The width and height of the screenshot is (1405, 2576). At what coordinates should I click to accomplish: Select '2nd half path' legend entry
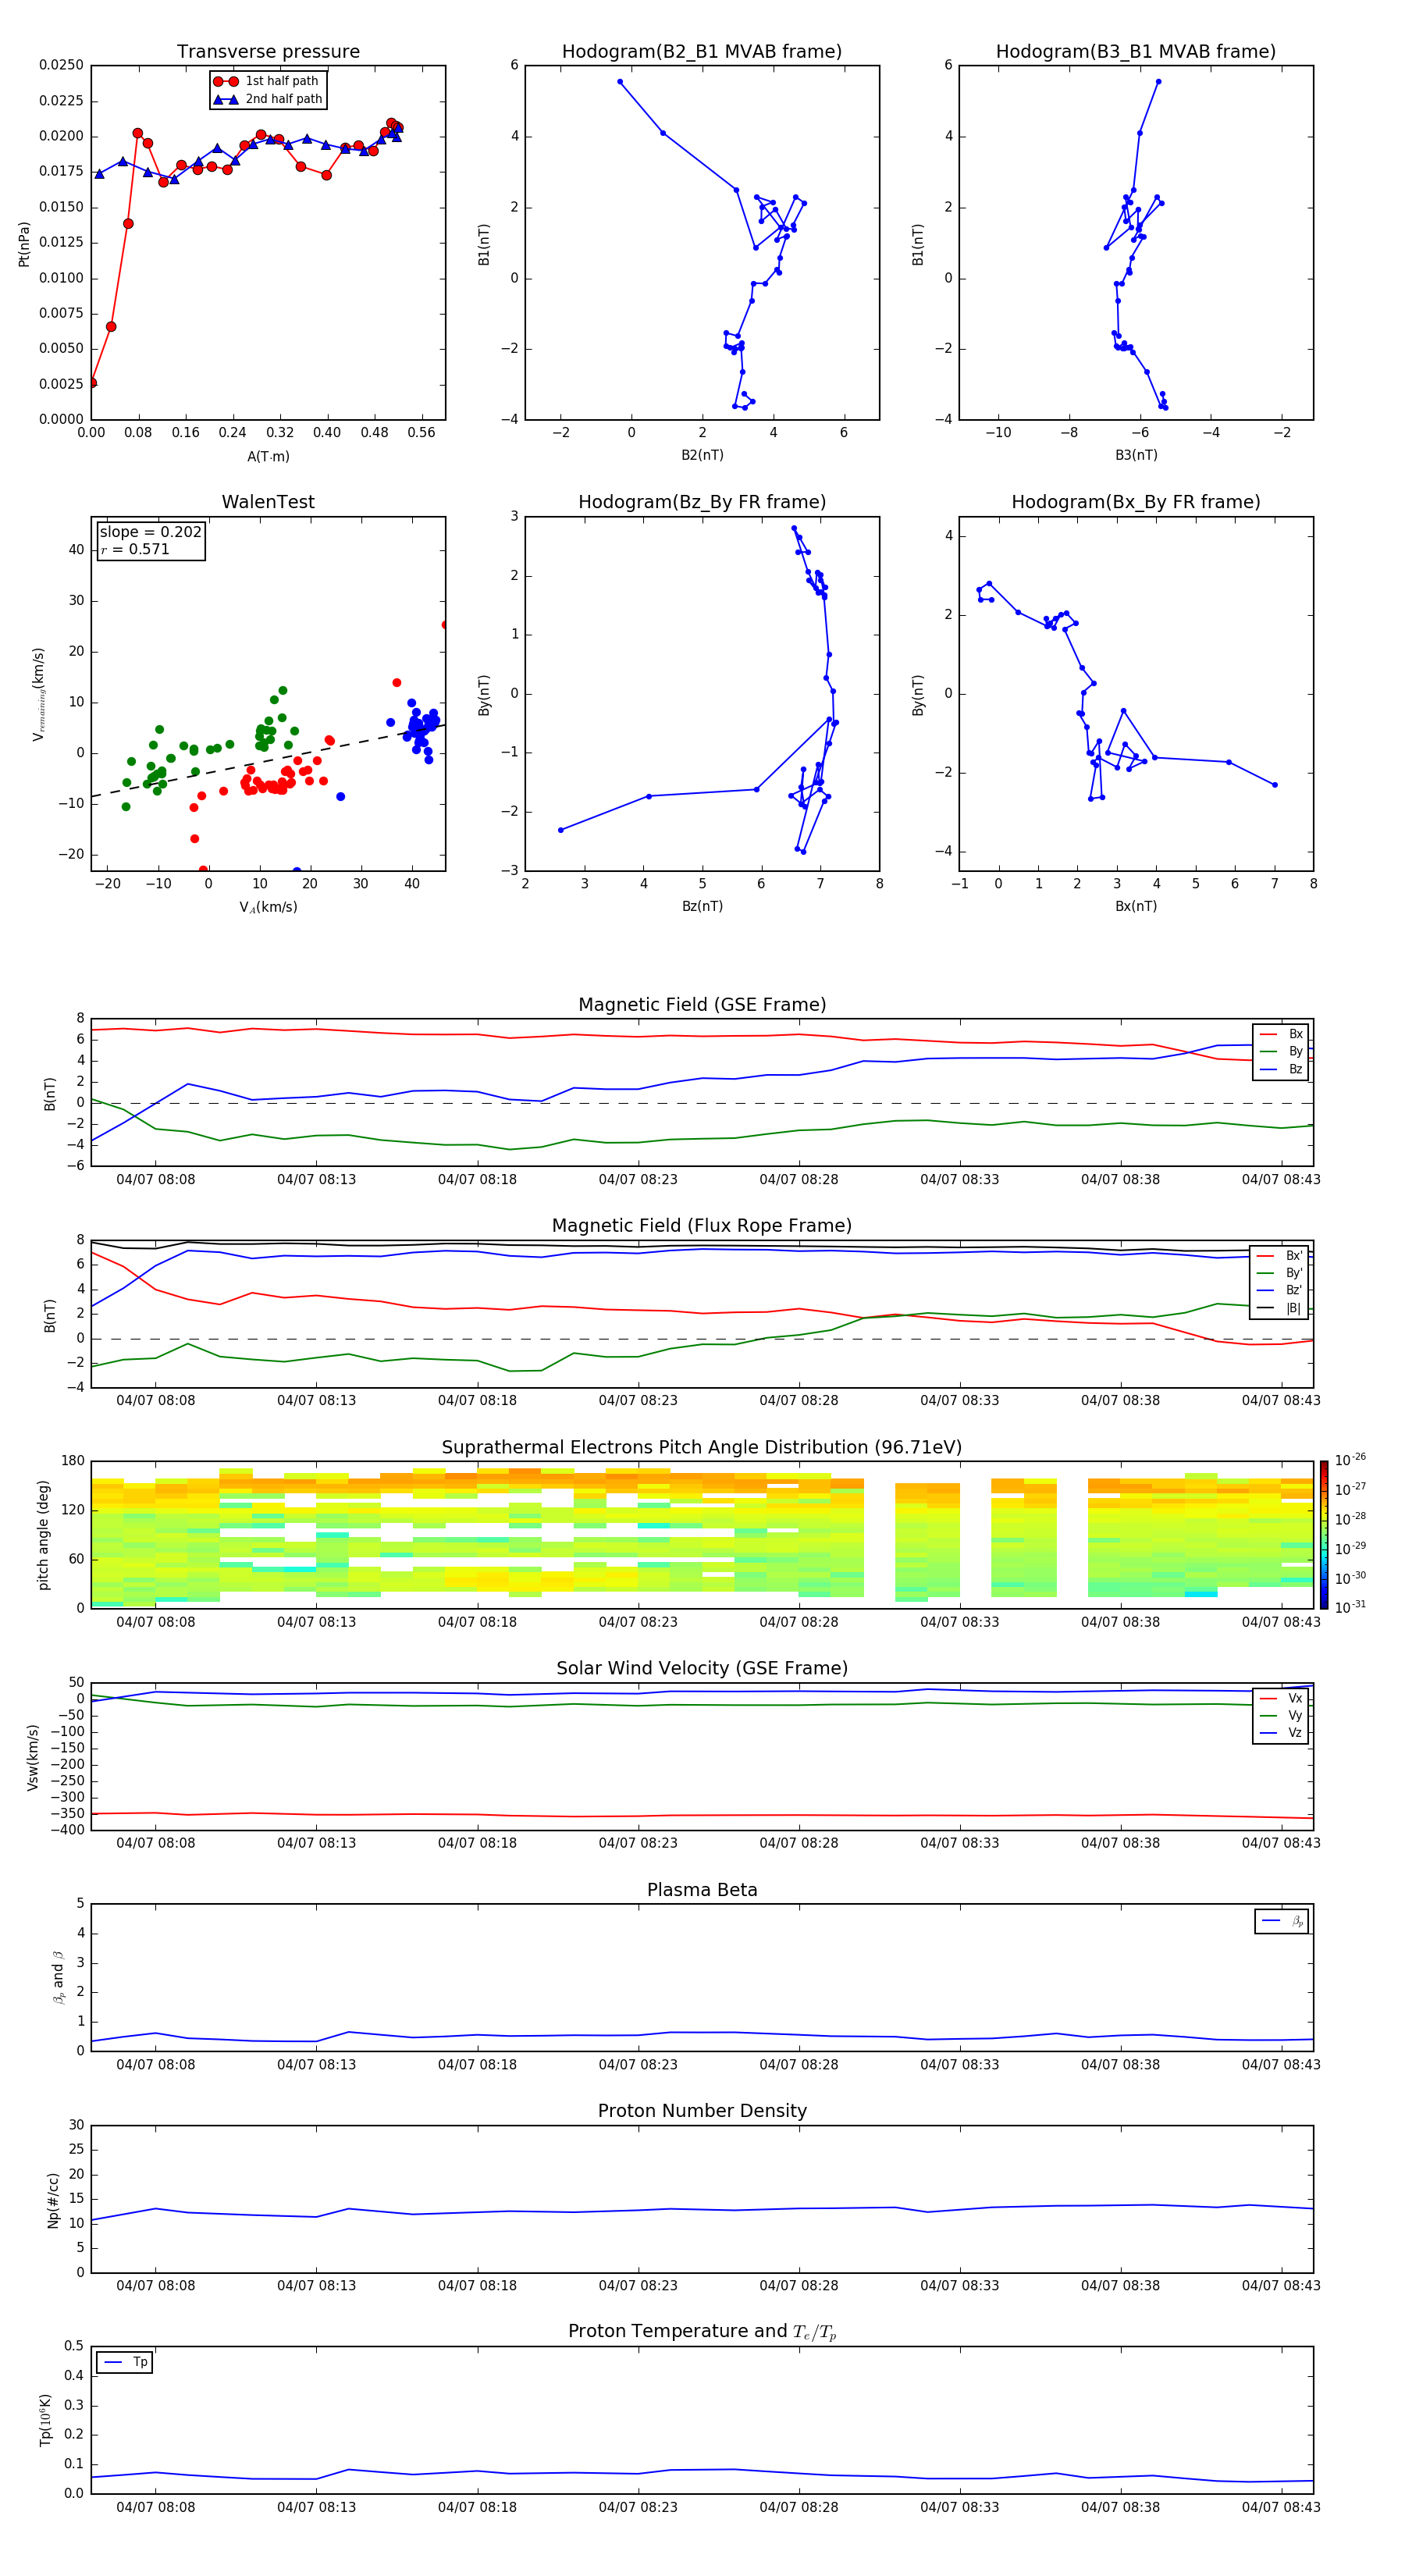tap(267, 99)
